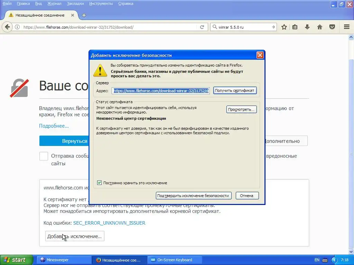The width and height of the screenshot is (354, 265).
Task: Go to the home page icon
Action: click(320, 27)
